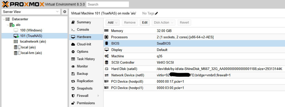Click the PCI Device (hostpci0) card icon
This screenshot has width=285, height=107.
pyautogui.click(x=106, y=81)
